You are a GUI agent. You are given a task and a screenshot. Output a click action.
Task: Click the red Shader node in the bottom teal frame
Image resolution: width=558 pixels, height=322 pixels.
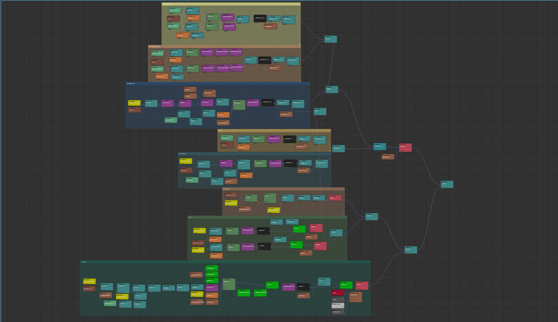(x=362, y=286)
